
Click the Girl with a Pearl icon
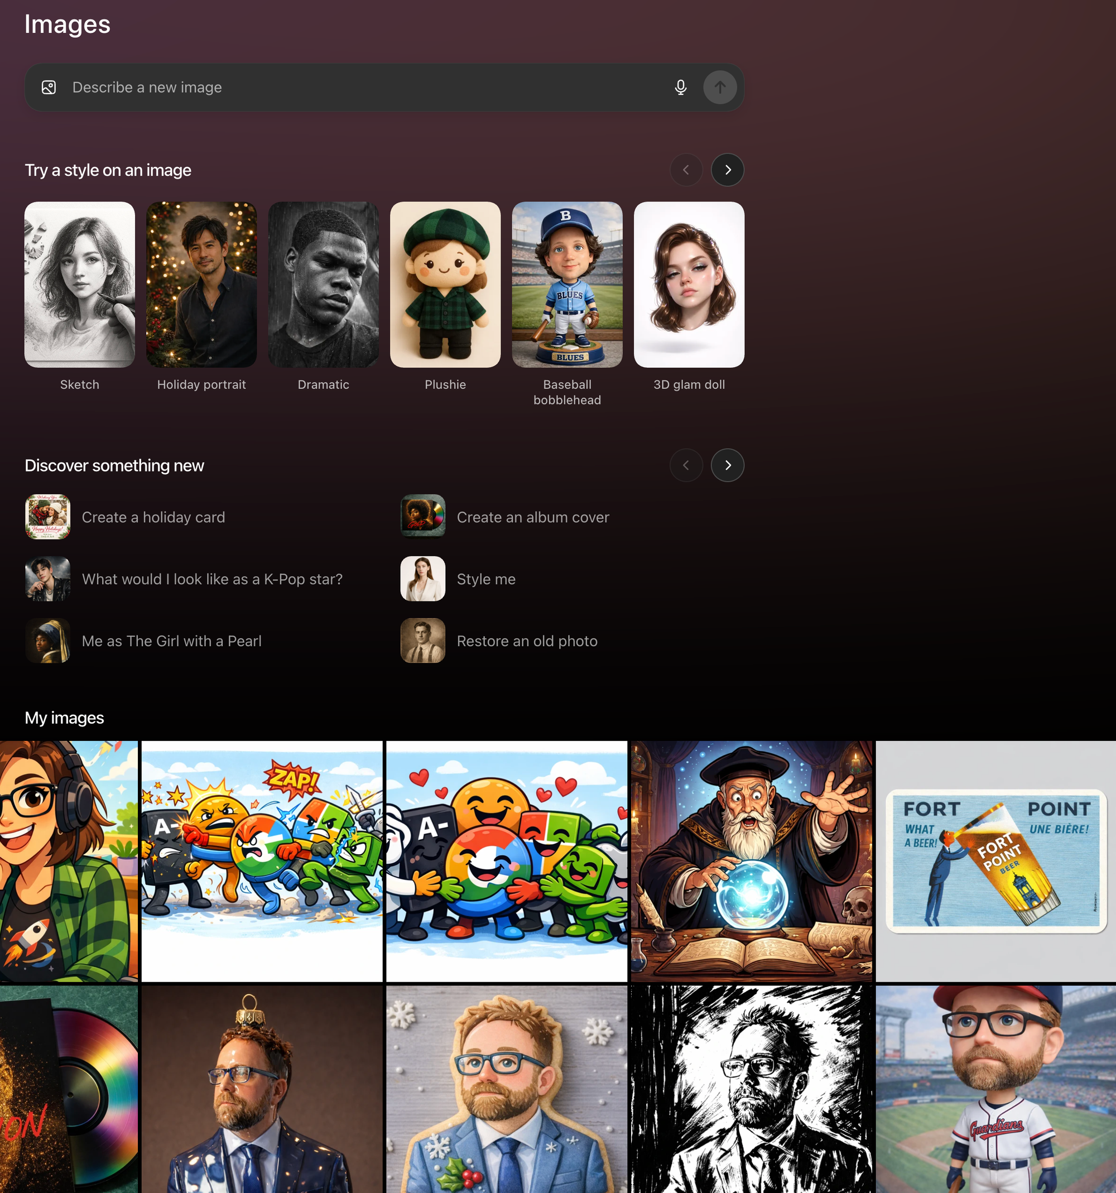pos(48,641)
